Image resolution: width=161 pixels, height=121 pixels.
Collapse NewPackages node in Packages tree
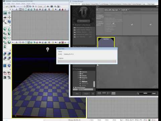point(74,87)
